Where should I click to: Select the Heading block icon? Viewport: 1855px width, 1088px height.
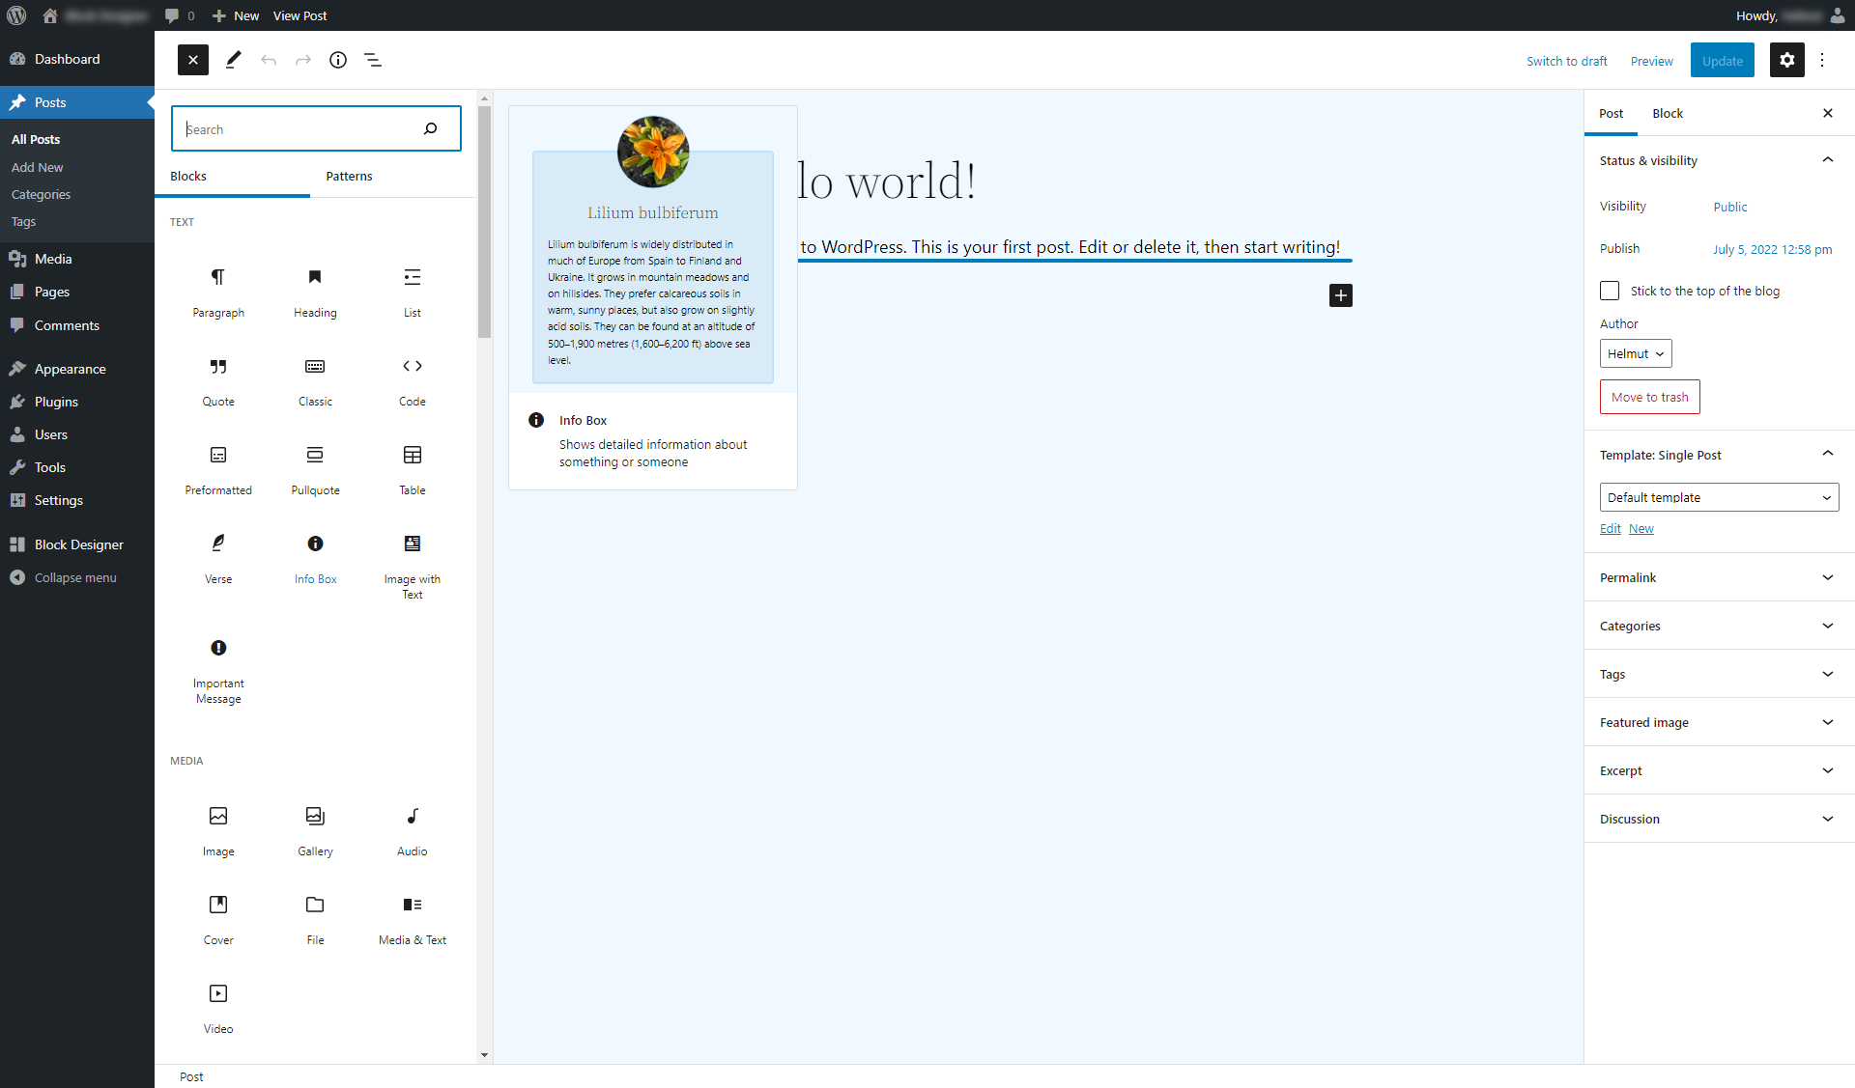tap(314, 276)
